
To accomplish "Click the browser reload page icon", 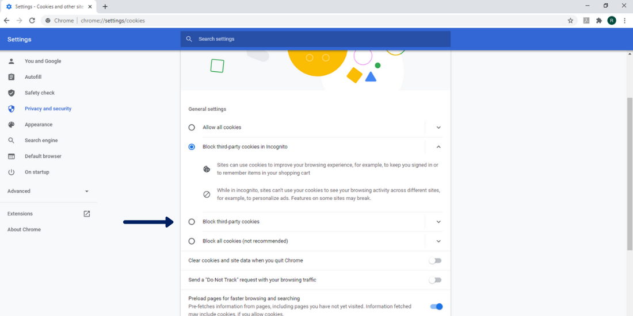I will [x=32, y=21].
